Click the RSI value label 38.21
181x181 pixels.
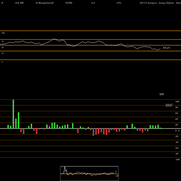click(167, 48)
